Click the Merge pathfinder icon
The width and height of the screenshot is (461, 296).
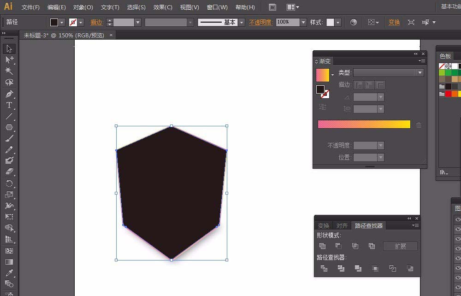tap(358, 268)
